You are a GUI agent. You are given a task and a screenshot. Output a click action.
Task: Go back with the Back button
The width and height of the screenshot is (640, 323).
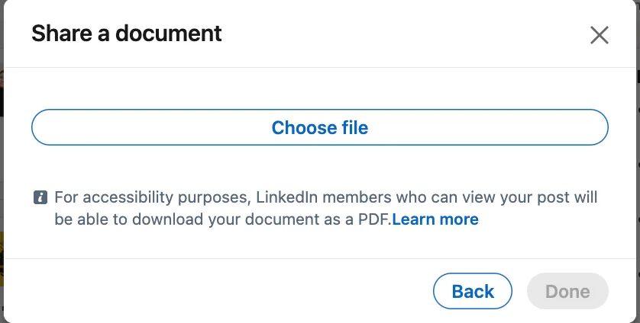[x=473, y=291]
